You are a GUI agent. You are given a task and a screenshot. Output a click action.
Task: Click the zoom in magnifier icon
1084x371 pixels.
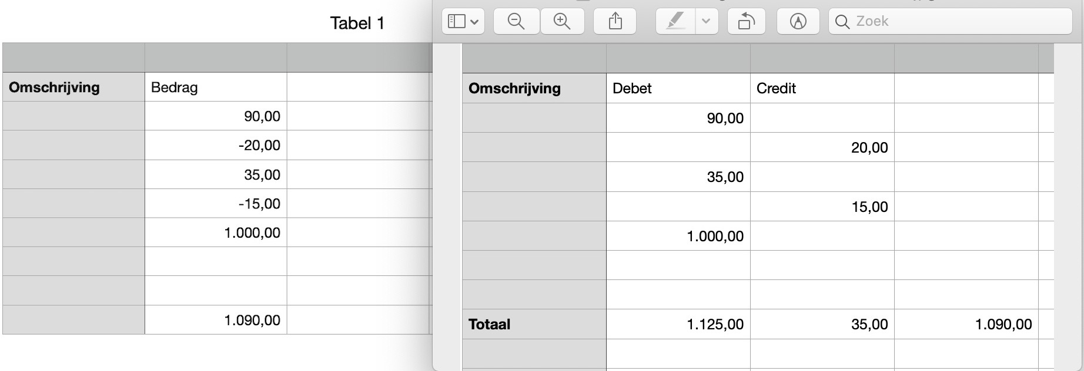[562, 22]
